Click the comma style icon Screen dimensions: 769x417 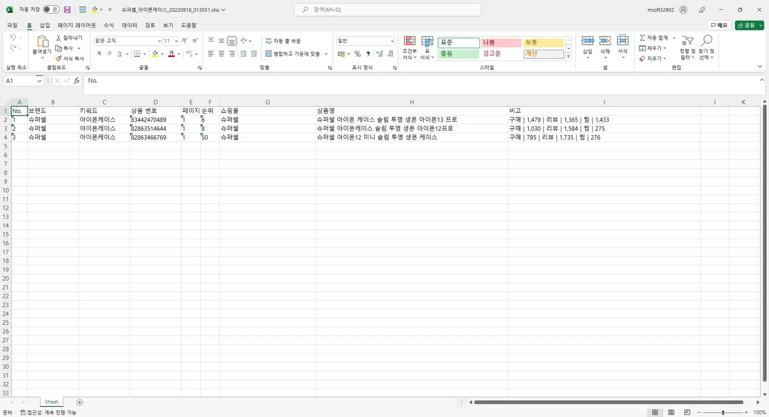(368, 54)
